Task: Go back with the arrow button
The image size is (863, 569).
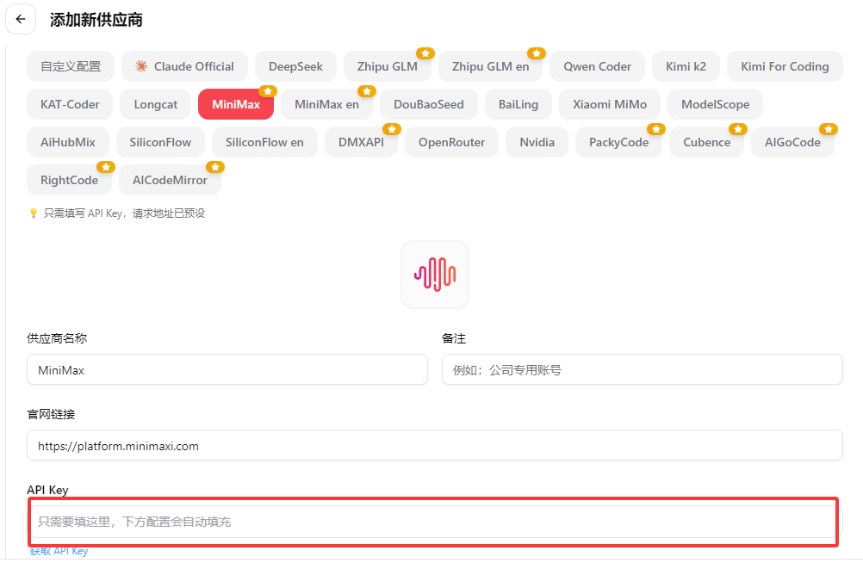Action: click(21, 19)
